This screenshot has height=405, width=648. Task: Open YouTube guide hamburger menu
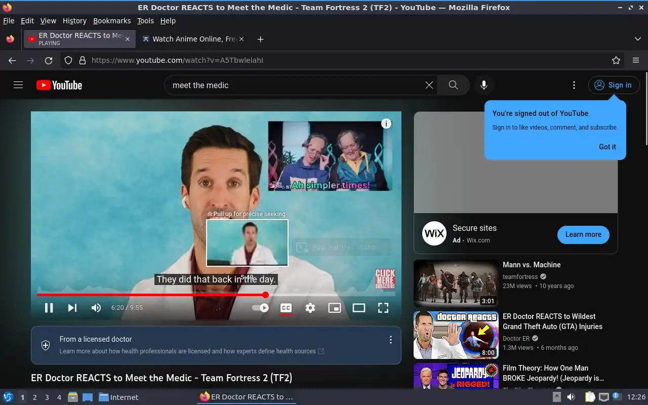coord(18,85)
